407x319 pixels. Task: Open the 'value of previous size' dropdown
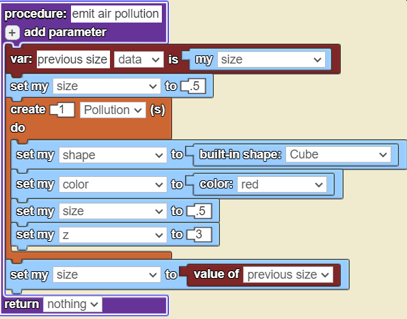pyautogui.click(x=288, y=275)
